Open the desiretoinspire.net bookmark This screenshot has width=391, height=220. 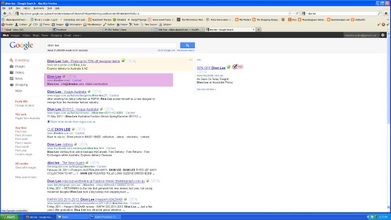coord(338,20)
